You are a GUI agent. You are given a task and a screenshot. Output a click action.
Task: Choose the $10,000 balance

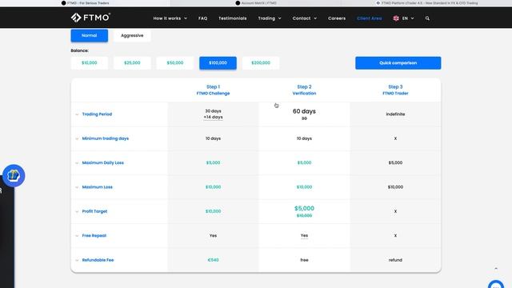click(89, 63)
